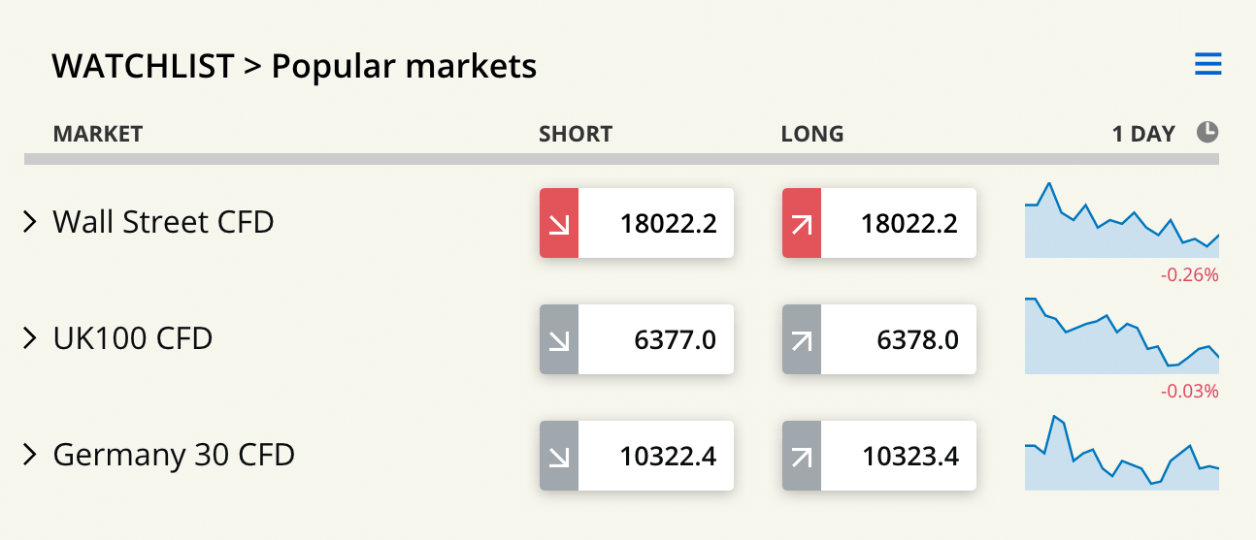Viewport: 1256px width, 540px height.
Task: Click the clock icon beside 1 DAY
Action: pos(1206,132)
